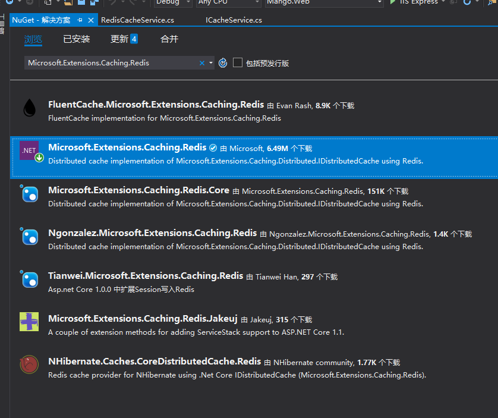Click the purple .NET package icon
Viewport: 498px width, 418px height.
click(x=30, y=152)
